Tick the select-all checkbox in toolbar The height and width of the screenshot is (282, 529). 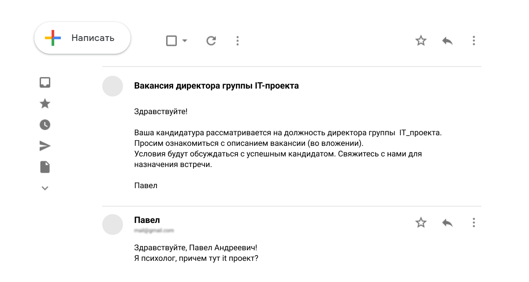pos(171,41)
